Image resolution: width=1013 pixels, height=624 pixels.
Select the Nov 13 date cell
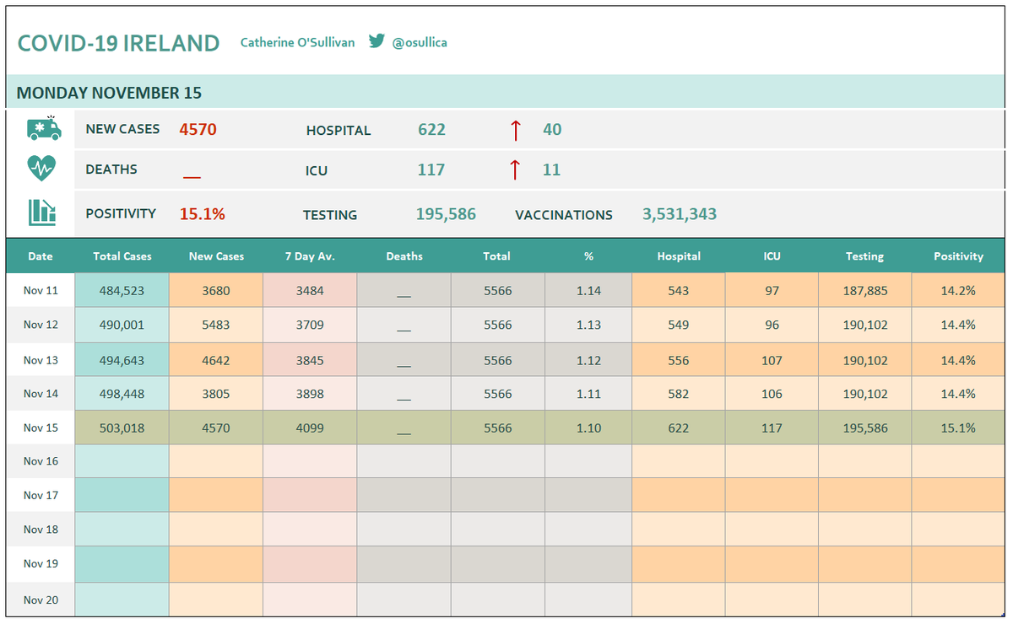pyautogui.click(x=41, y=360)
